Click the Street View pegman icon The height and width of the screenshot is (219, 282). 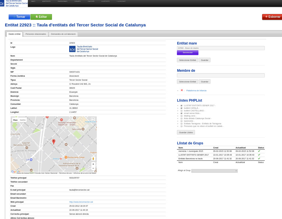[x=93, y=159]
